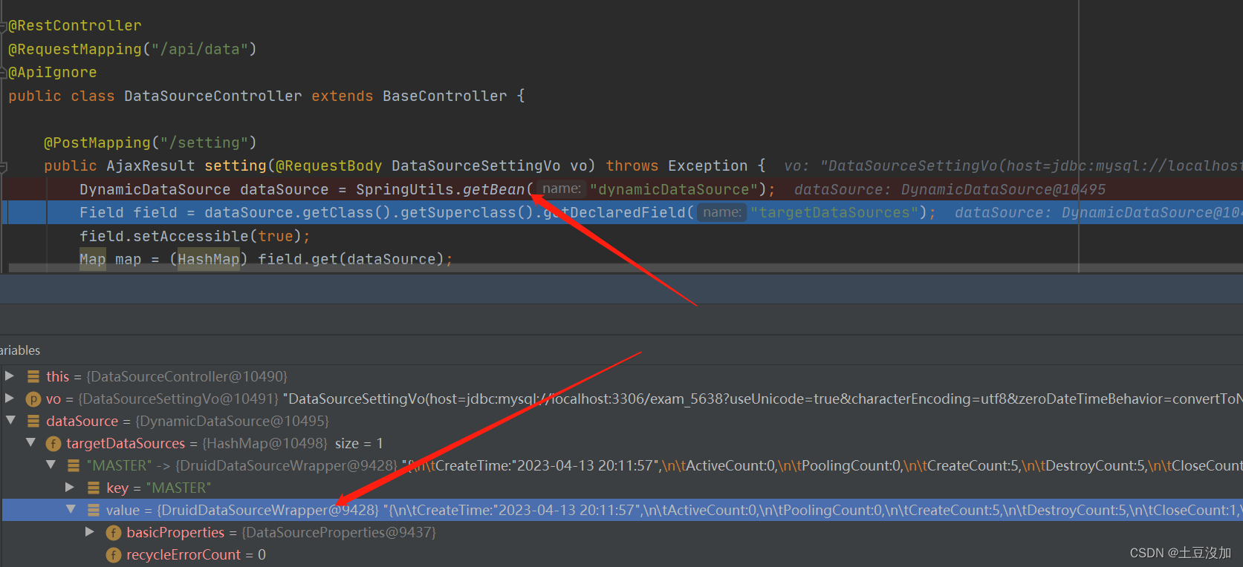Click the field icon of targetDataSources
1243x567 pixels.
click(x=53, y=444)
